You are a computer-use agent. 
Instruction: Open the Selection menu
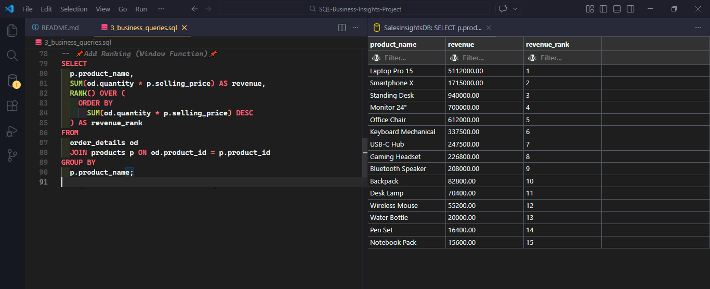point(74,9)
